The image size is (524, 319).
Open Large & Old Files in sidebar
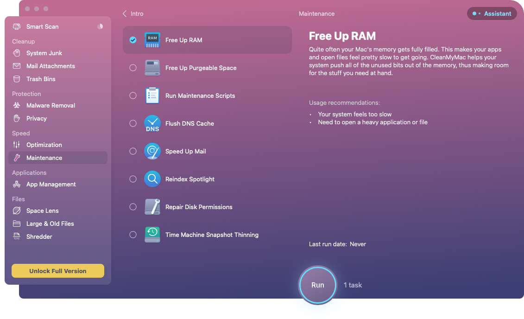58,223
